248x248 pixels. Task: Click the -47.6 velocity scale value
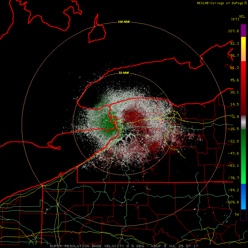(x=233, y=153)
